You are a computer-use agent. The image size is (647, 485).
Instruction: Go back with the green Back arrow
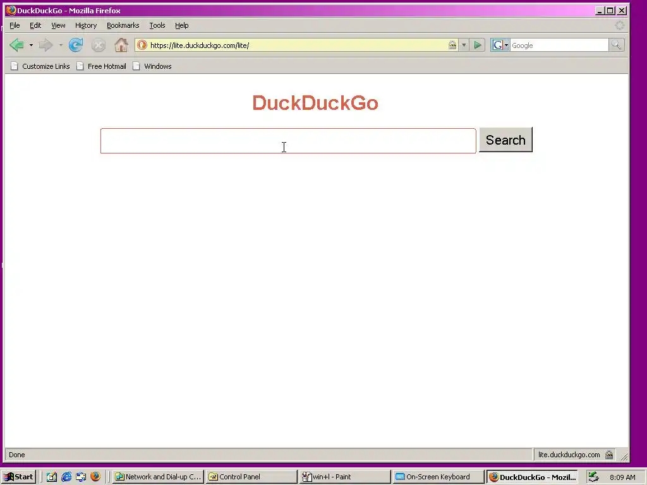17,45
